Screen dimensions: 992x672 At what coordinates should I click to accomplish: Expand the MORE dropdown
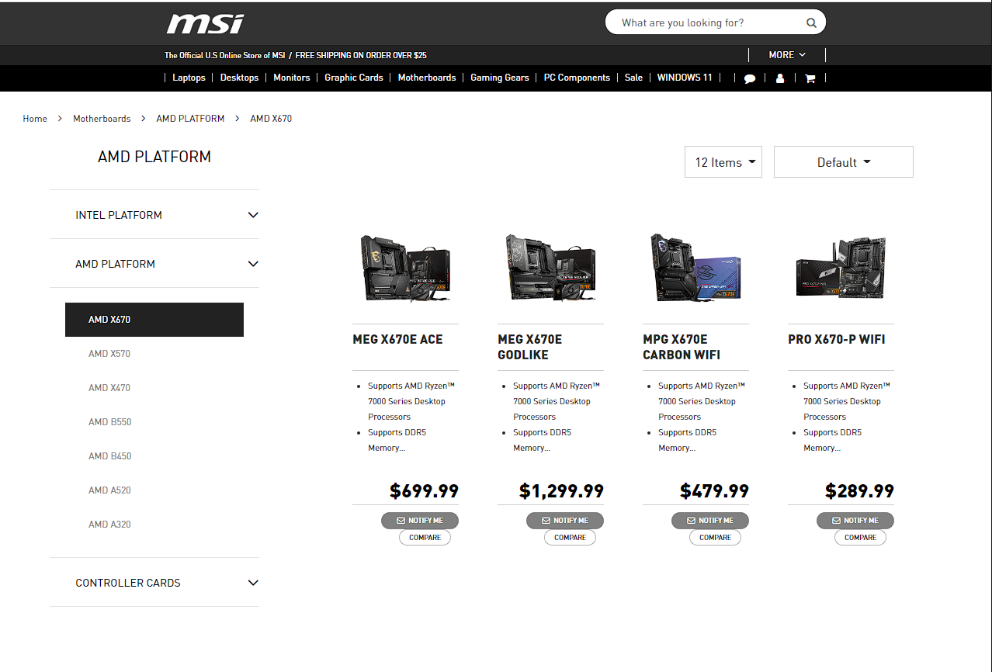[787, 55]
